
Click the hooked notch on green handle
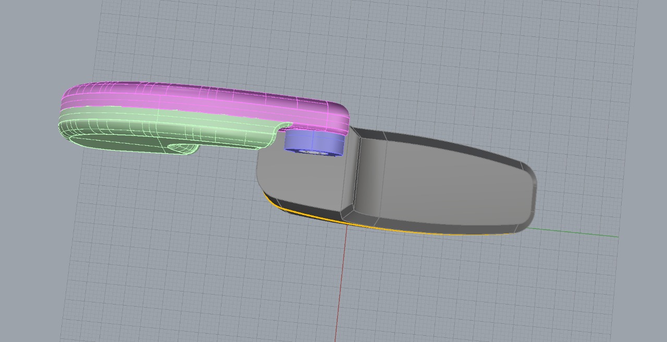coord(282,128)
